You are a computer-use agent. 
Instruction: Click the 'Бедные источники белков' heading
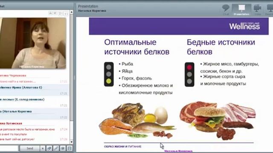point(221,47)
